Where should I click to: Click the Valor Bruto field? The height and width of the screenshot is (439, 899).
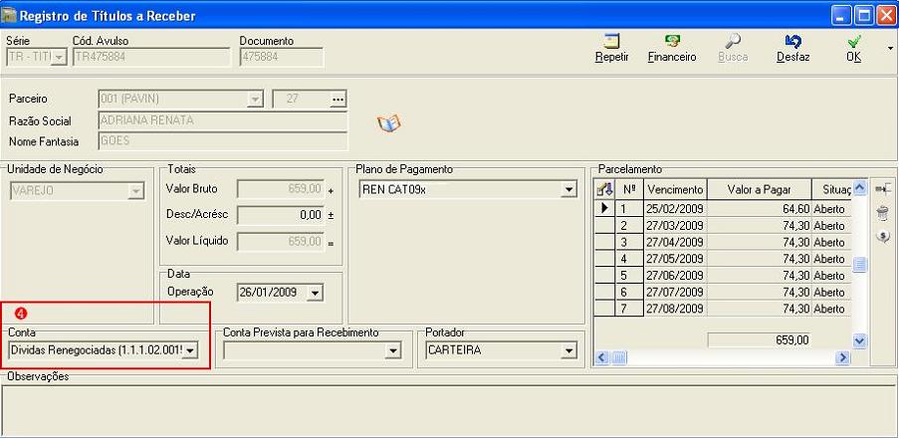pyautogui.click(x=281, y=189)
